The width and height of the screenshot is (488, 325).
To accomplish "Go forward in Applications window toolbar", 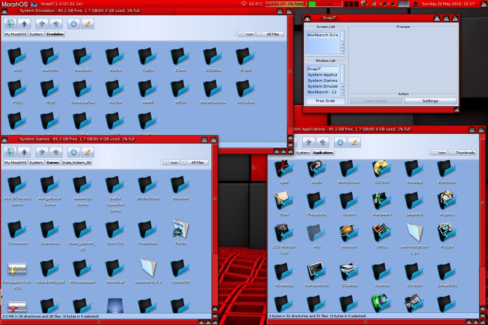I will point(322,142).
